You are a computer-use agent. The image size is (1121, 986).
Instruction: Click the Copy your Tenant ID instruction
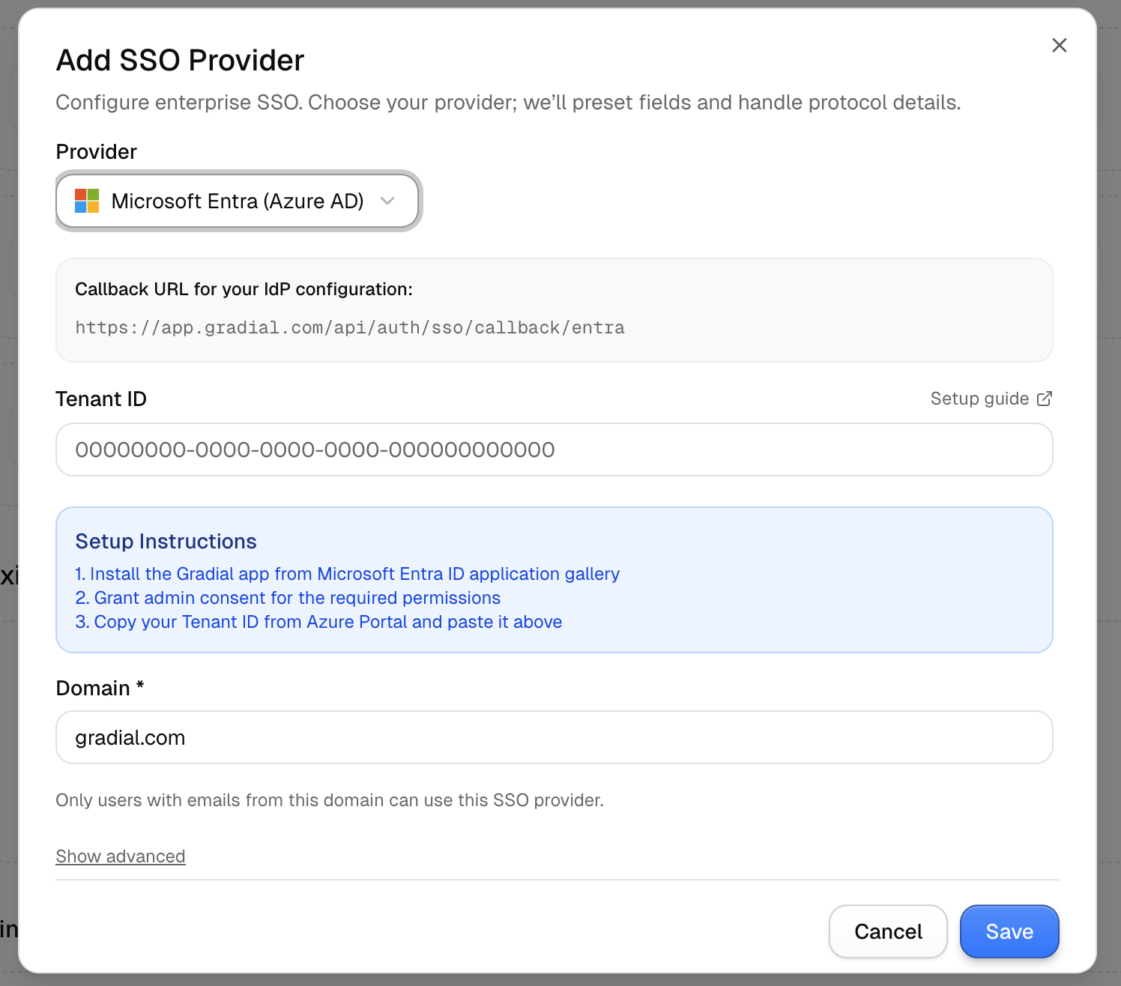click(319, 622)
